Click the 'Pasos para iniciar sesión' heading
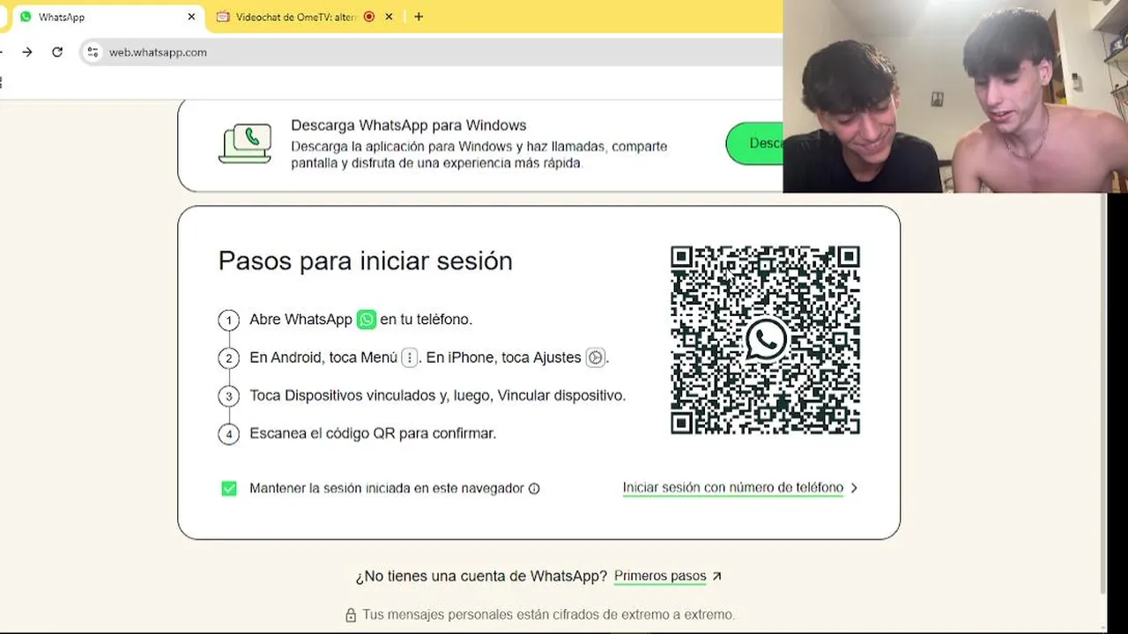 tap(365, 261)
